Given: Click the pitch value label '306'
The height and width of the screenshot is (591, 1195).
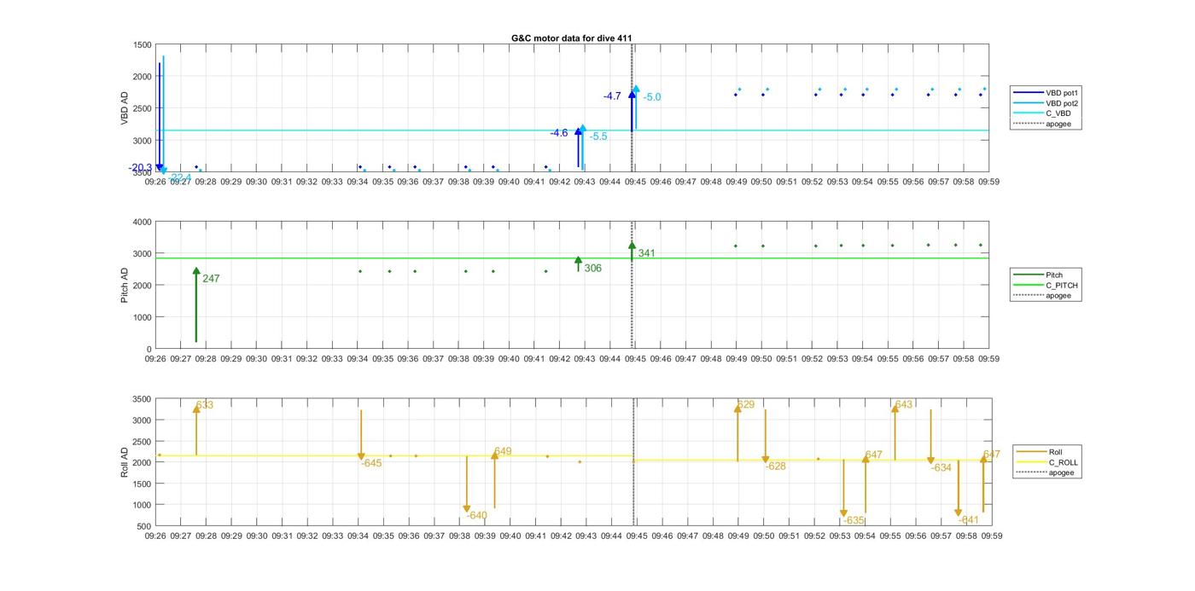Looking at the screenshot, I should pyautogui.click(x=592, y=268).
